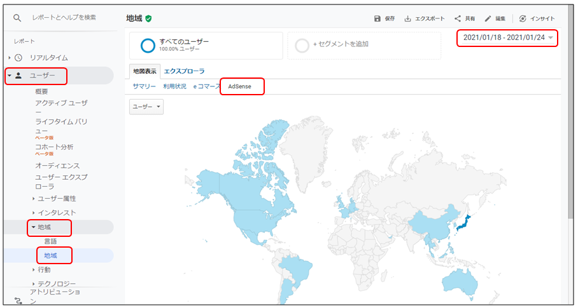Screen dimensions: 578x308
Task: Collapse the 地域 submenu group
Action: (x=34, y=227)
